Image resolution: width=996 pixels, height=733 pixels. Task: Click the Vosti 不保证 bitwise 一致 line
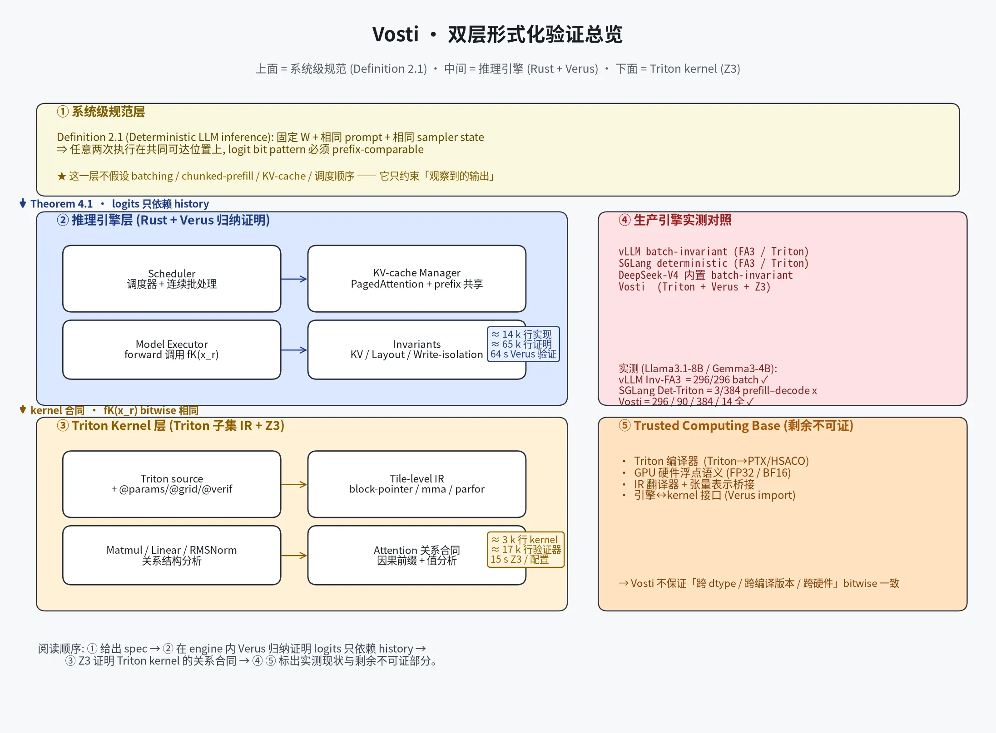click(x=759, y=584)
